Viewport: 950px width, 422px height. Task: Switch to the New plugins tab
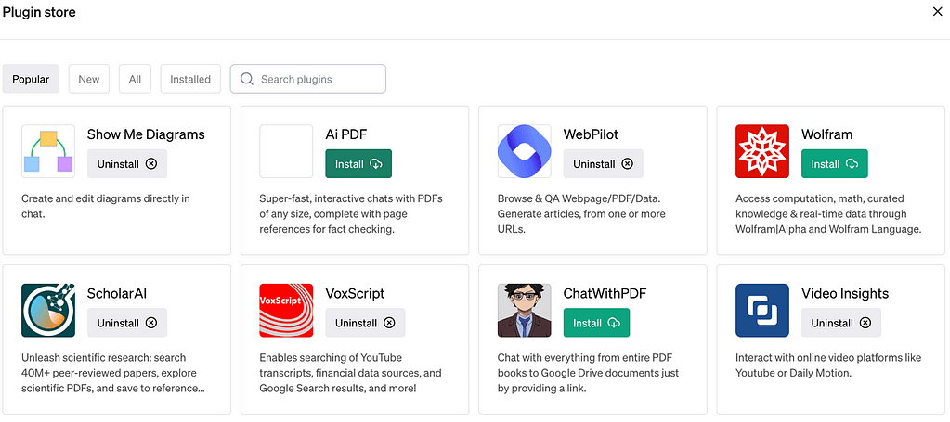(89, 80)
